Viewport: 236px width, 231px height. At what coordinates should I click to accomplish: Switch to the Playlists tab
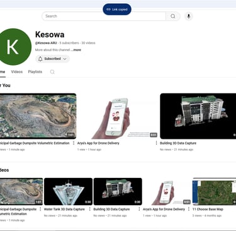click(x=35, y=72)
